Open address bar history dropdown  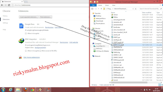pos(133,9)
